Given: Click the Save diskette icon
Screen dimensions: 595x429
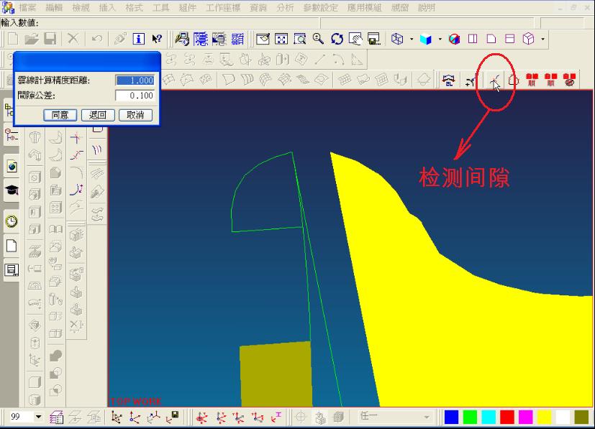Looking at the screenshot, I should tap(50, 39).
